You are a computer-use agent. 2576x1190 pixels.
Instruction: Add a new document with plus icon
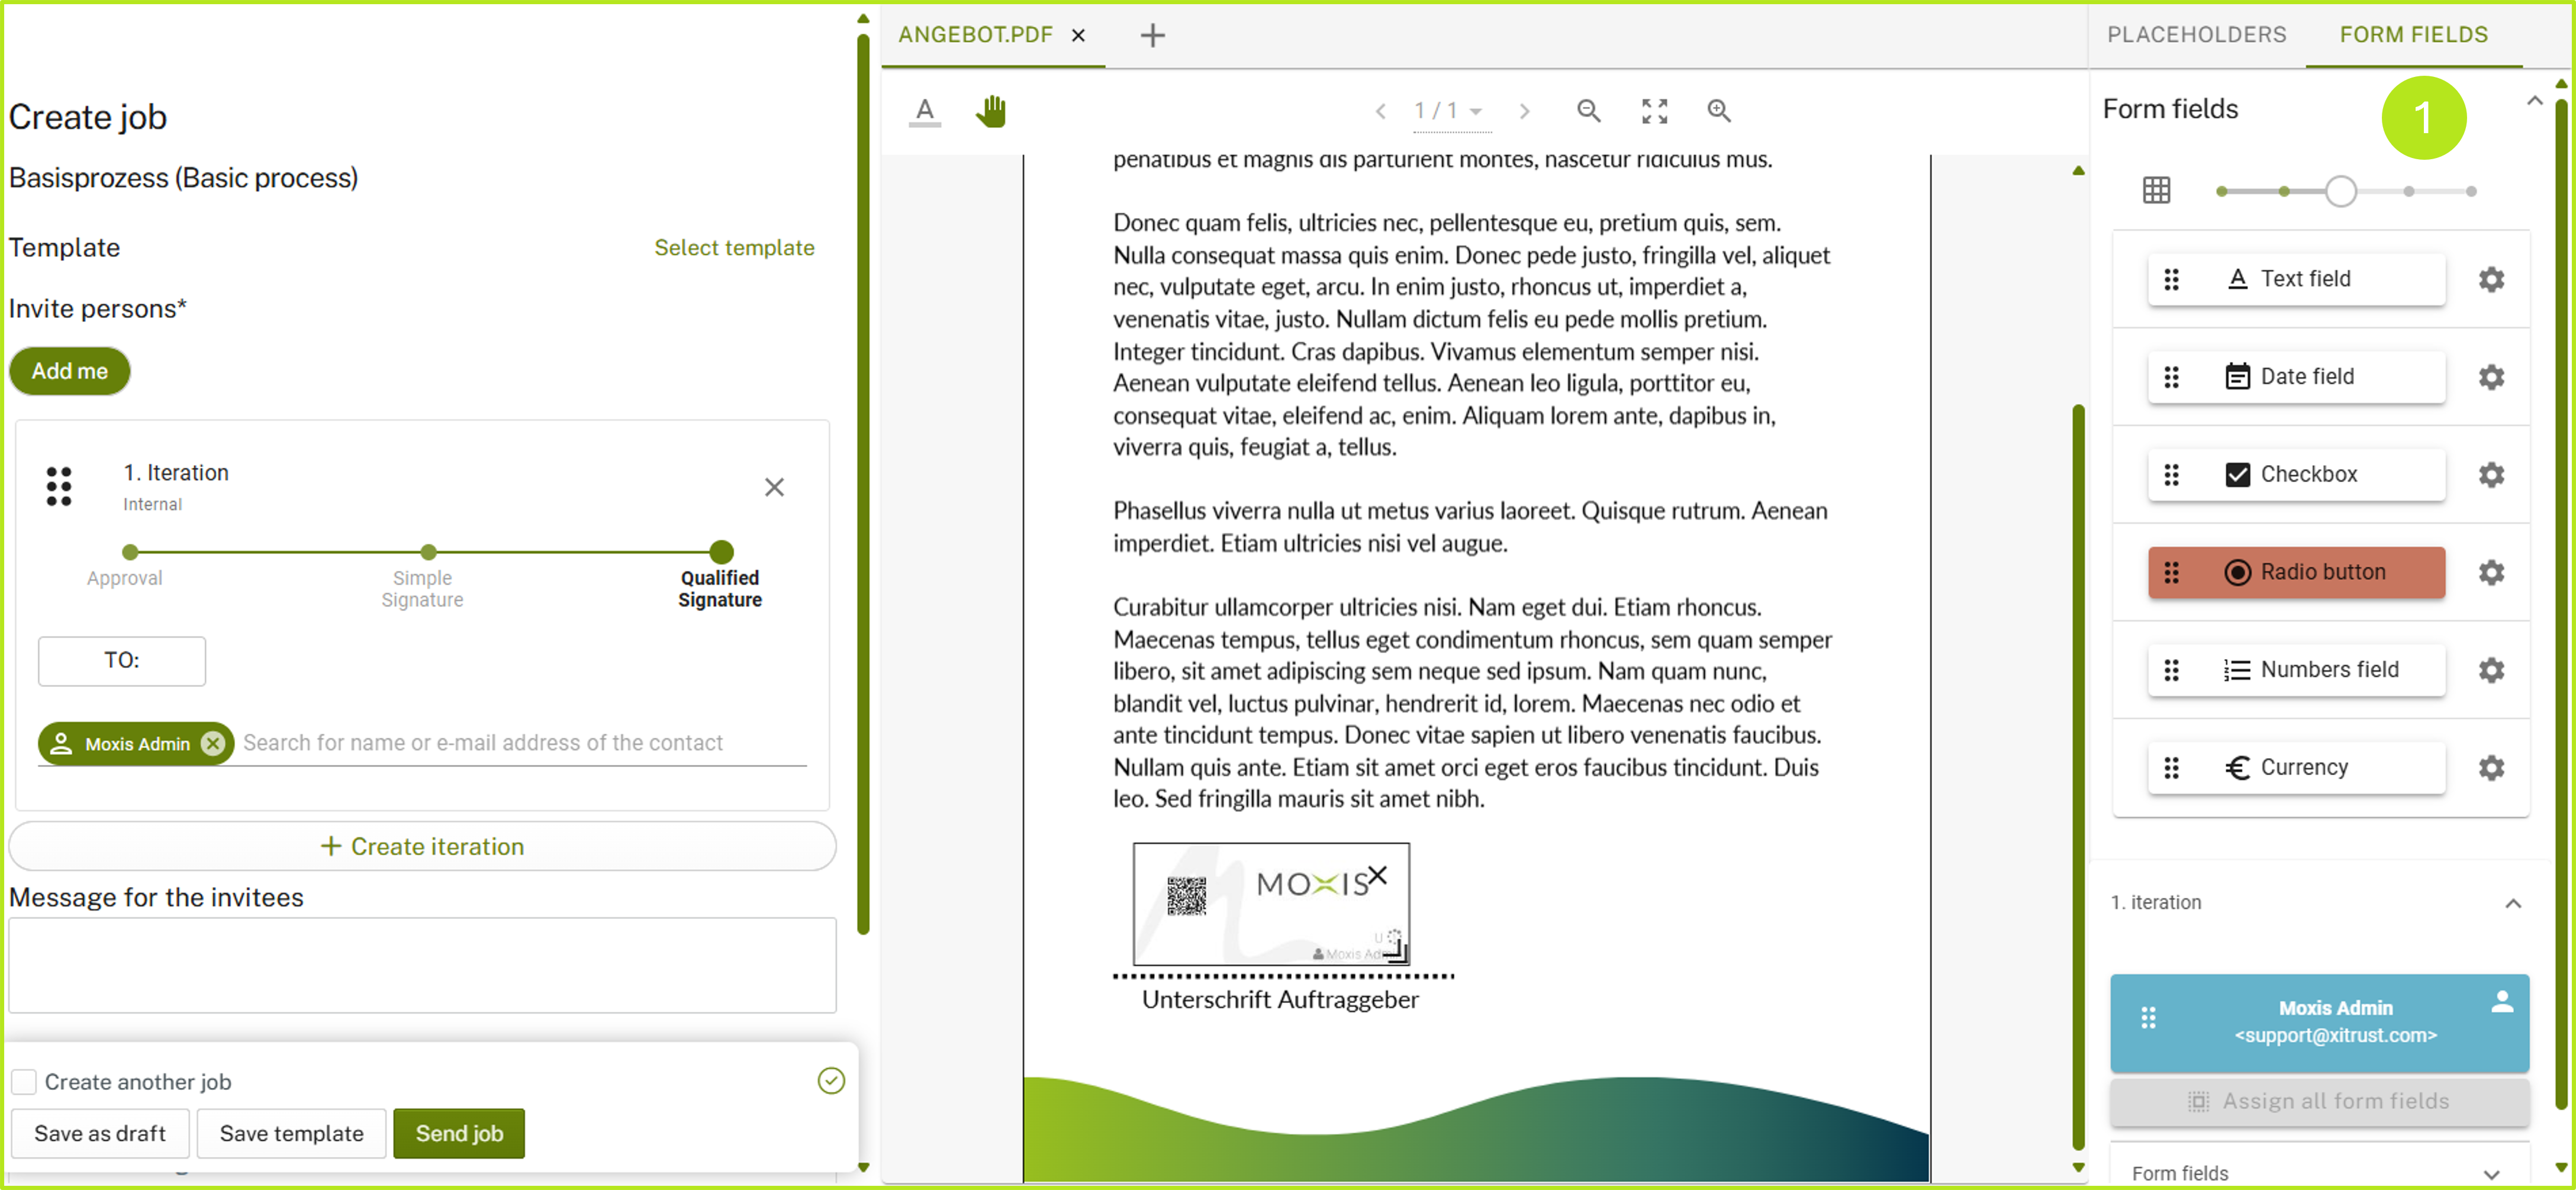1152,35
